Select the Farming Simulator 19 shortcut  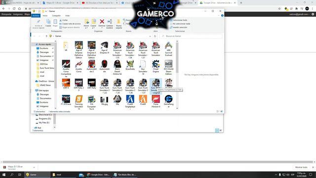(79, 102)
